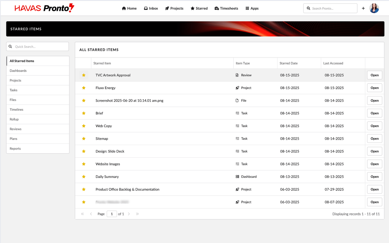Go to next page arrow in pagination
This screenshot has height=243, width=389.
(x=129, y=214)
